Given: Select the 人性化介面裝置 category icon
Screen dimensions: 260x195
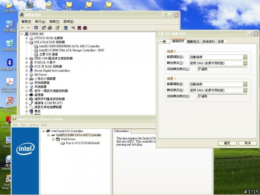Looking at the screenshot, I should click(31, 78).
